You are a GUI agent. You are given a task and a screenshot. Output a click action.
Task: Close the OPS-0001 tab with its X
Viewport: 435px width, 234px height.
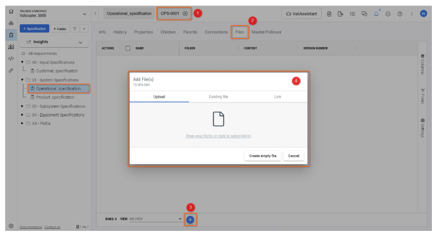(185, 13)
